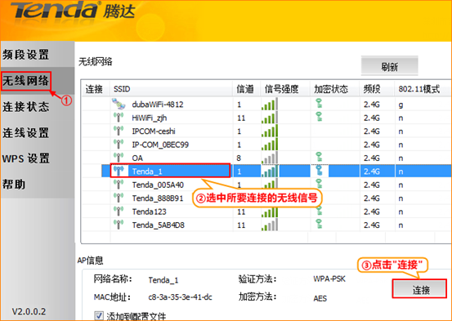Click the encryption key icon of Tenda_1

[319, 170]
